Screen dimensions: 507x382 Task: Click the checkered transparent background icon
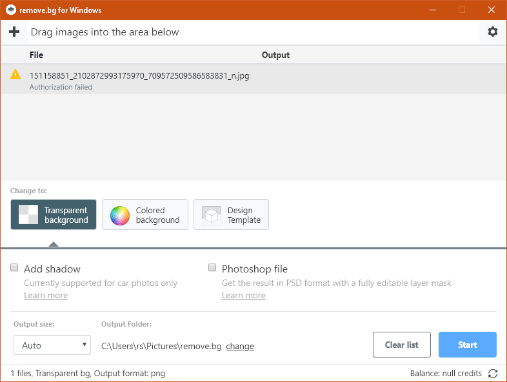[28, 215]
